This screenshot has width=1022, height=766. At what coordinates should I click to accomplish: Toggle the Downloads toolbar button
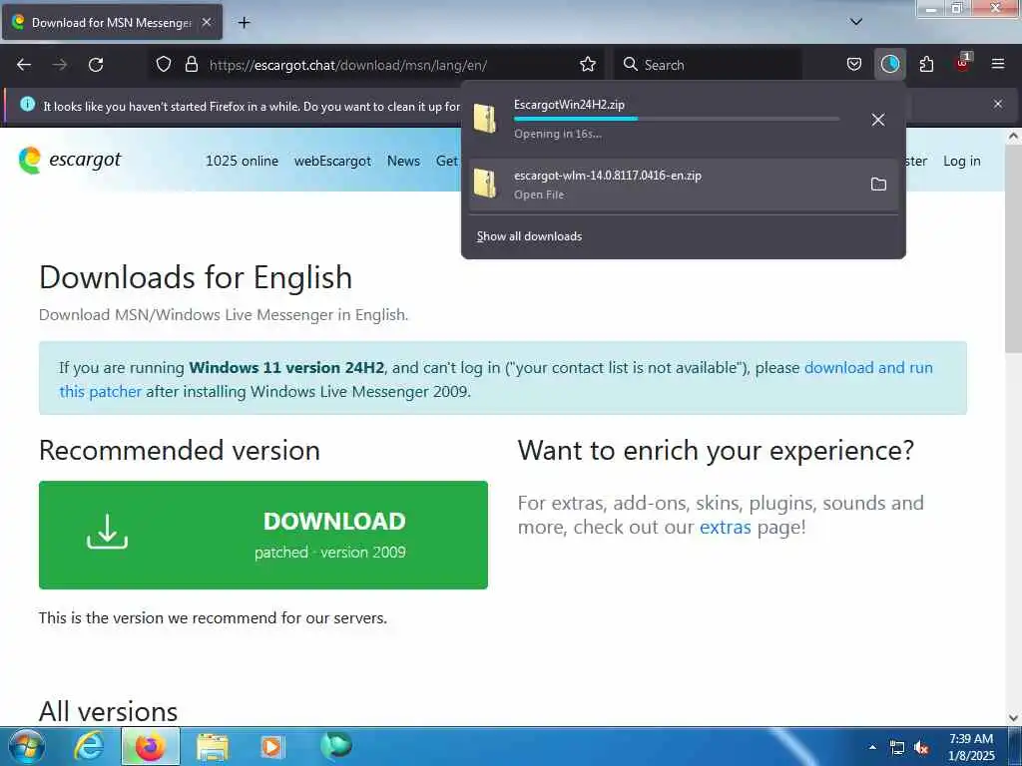click(x=889, y=64)
